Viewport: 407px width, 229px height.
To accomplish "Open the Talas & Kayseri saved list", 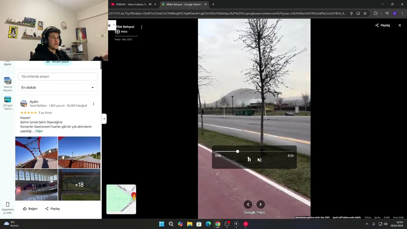I will click(x=7, y=85).
